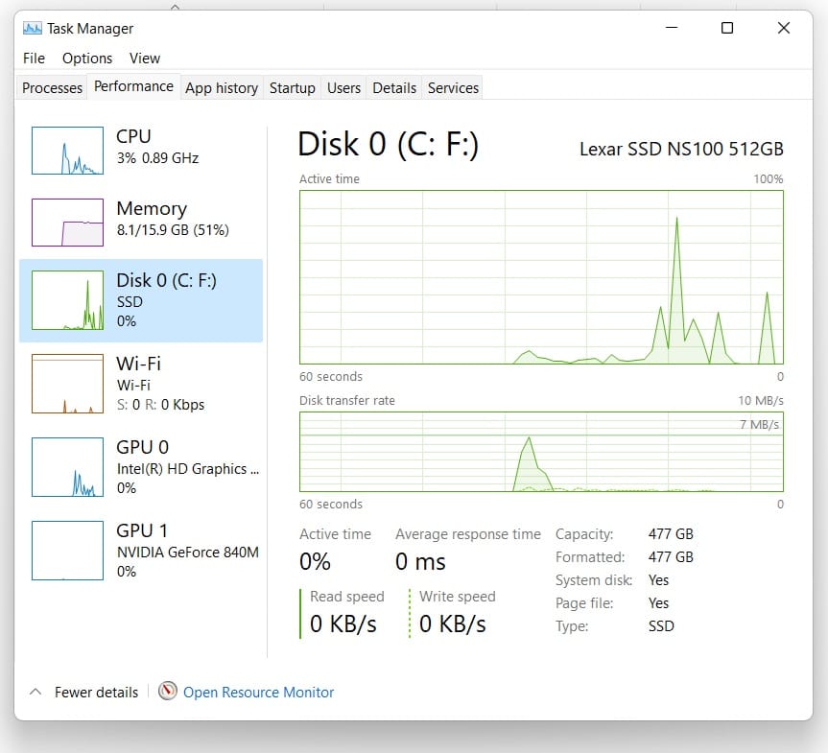828x753 pixels.
Task: Click the Write speed 0 KB/s value
Action: (453, 624)
